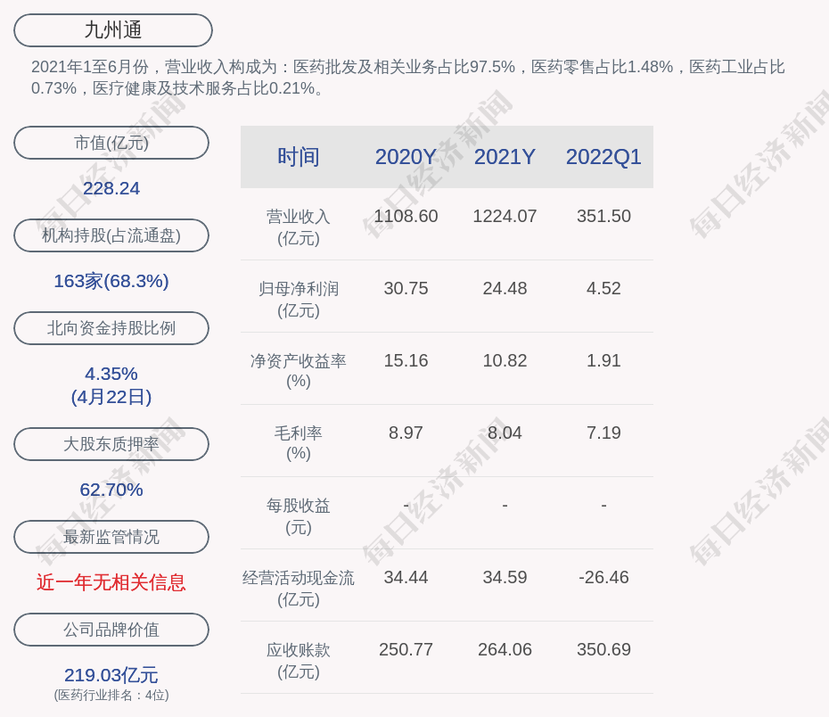Image resolution: width=829 pixels, height=717 pixels.
Task: Click the 163家(68.3%) value
Action: pos(111,281)
